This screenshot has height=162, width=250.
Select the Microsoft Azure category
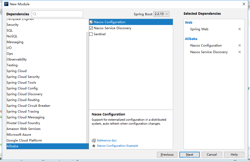(x=46, y=135)
